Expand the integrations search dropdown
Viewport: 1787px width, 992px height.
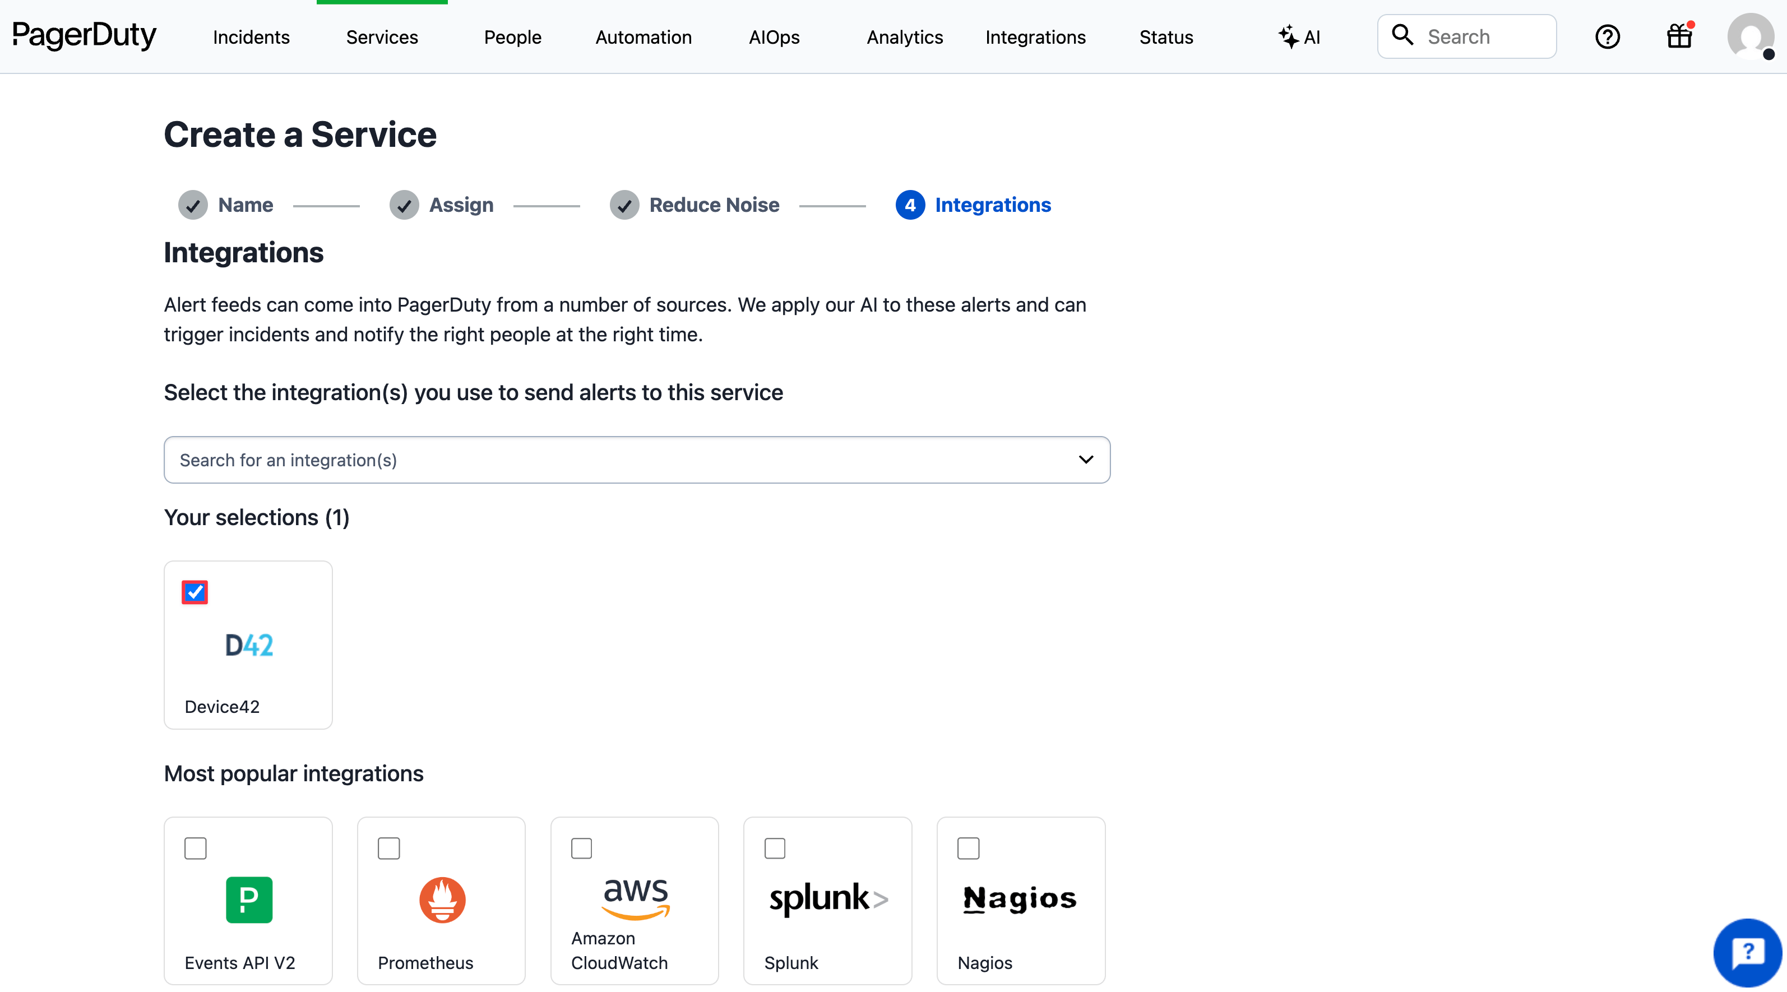(x=1086, y=459)
